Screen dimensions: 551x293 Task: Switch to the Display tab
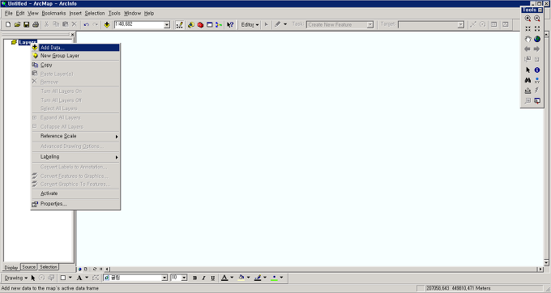point(11,267)
